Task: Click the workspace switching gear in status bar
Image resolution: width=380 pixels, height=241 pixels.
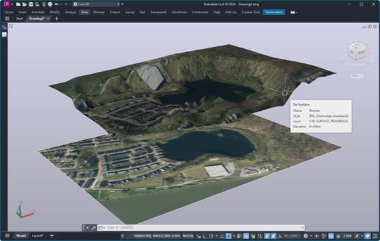Action: point(305,236)
